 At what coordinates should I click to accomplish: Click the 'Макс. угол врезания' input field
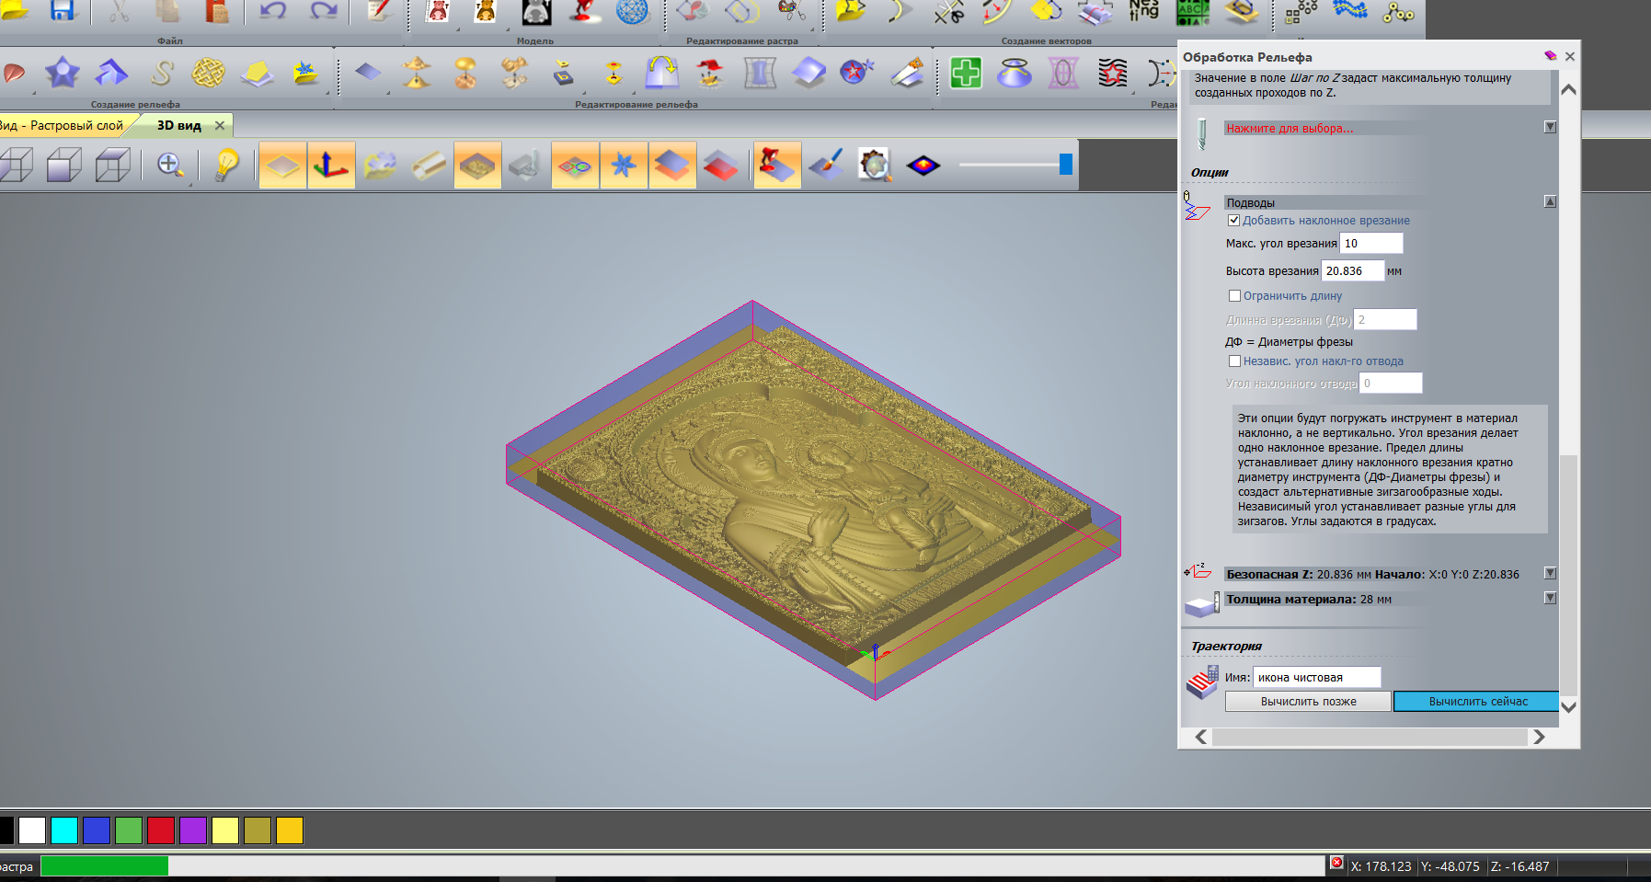pyautogui.click(x=1371, y=244)
